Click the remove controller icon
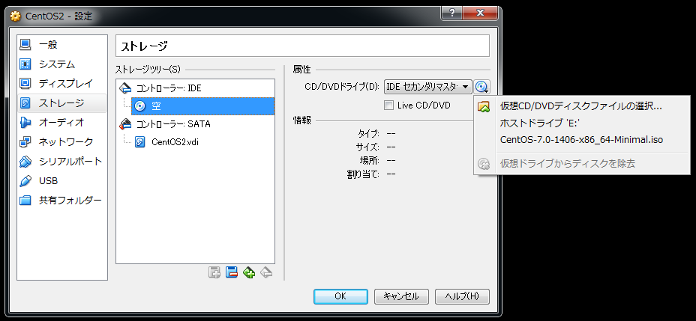696x321 pixels. [x=266, y=272]
